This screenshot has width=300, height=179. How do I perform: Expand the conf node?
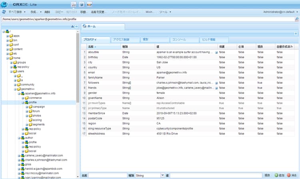pyautogui.click(x=7, y=45)
